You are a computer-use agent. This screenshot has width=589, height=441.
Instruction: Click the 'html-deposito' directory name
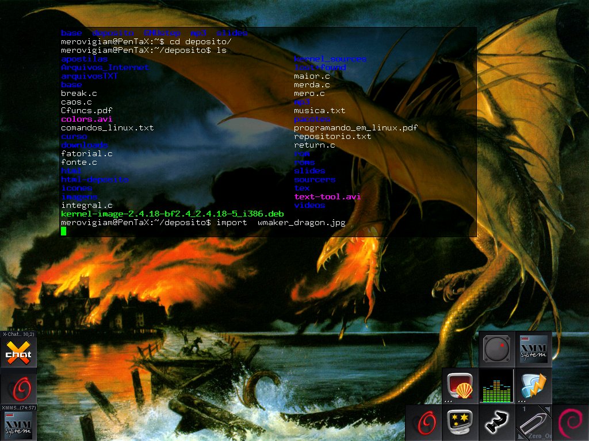95,180
